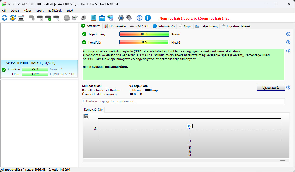Open the Riport menu
Screen dimensions: 295x172
(x=40, y=11)
